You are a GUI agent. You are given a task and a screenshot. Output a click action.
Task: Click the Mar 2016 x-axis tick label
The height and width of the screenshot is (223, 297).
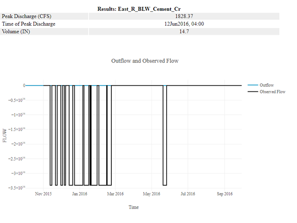[115, 194]
